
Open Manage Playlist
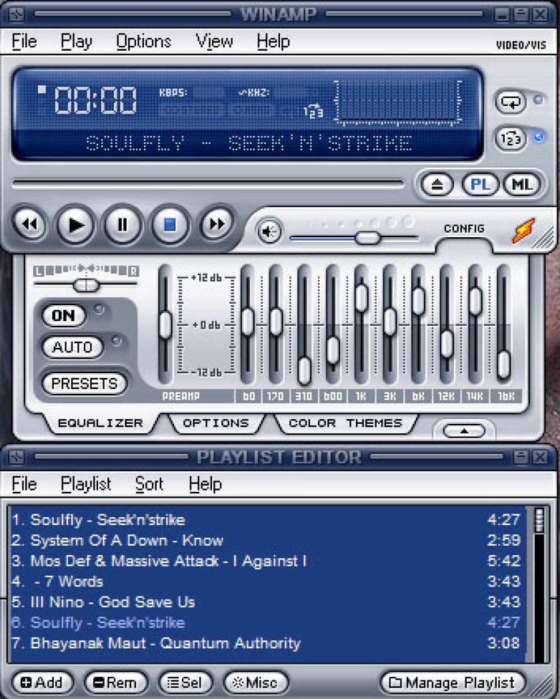(x=451, y=682)
